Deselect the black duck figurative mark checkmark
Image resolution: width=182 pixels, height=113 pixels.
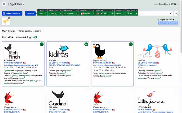click(131, 44)
